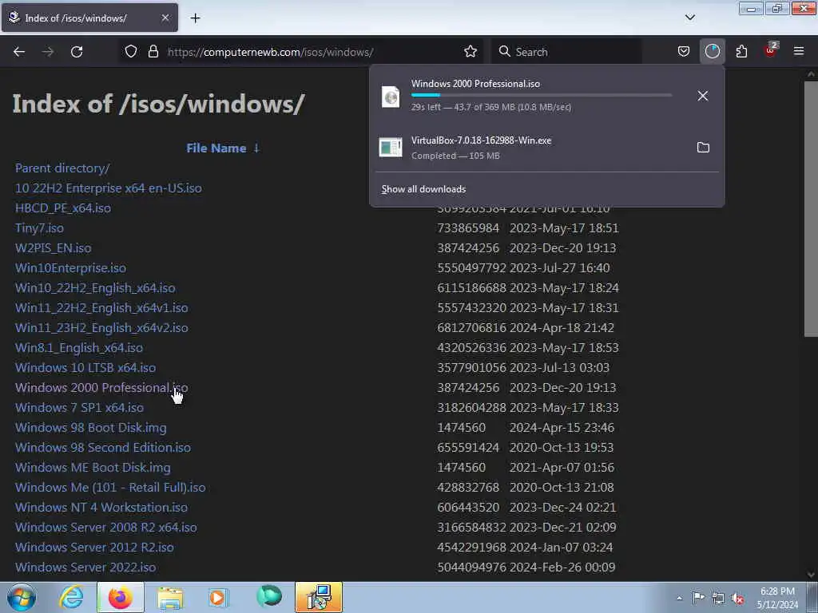The width and height of the screenshot is (818, 613).
Task: Launch Internet Explorer from taskbar
Action: coord(71,597)
